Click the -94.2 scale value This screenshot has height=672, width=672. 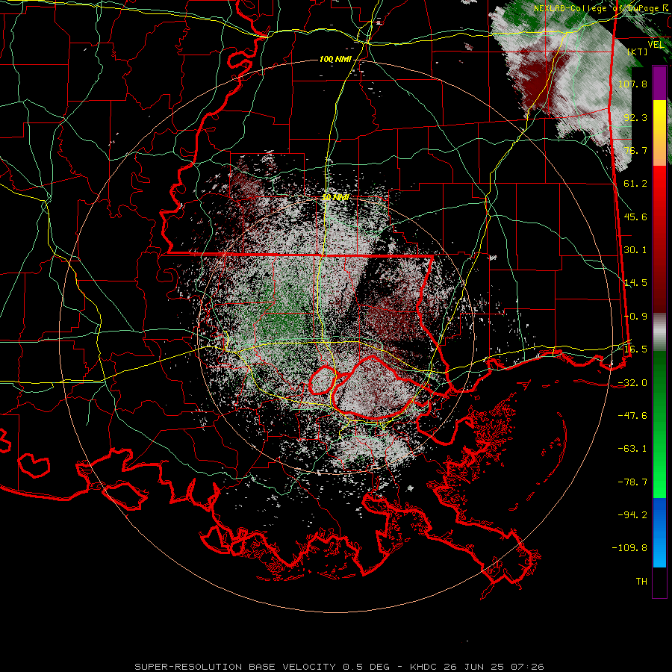(632, 514)
